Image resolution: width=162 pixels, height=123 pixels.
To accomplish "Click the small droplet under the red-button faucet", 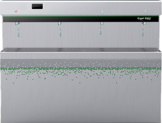I will 19,29.
